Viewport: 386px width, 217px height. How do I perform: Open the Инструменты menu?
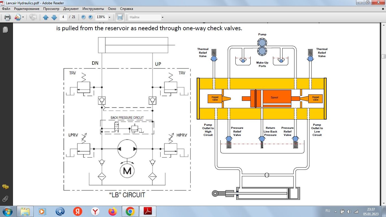(94, 9)
